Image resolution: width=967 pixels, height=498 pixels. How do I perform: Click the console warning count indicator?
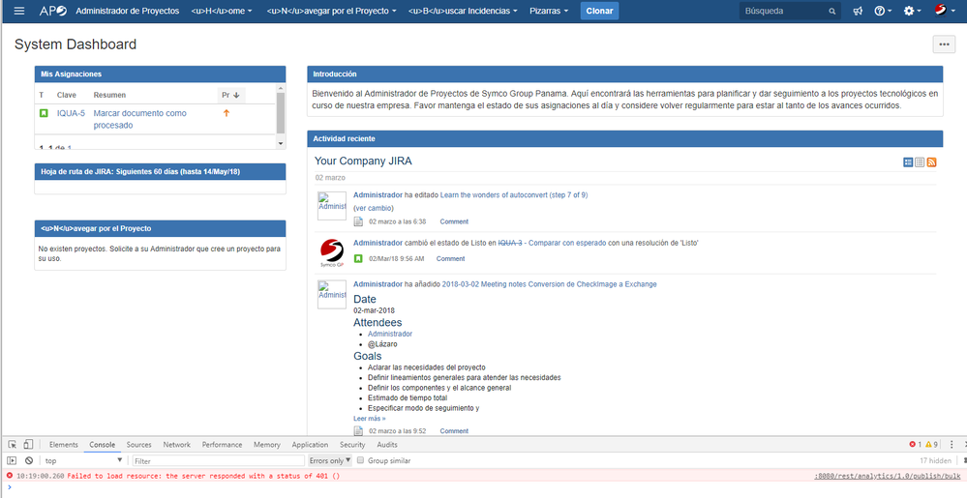point(932,445)
